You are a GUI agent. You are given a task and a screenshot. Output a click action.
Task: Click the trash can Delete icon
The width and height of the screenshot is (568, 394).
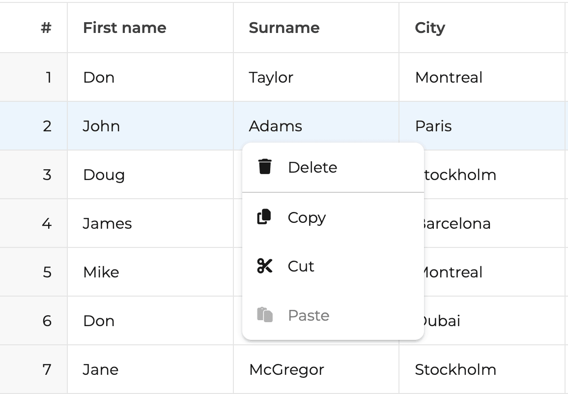265,167
